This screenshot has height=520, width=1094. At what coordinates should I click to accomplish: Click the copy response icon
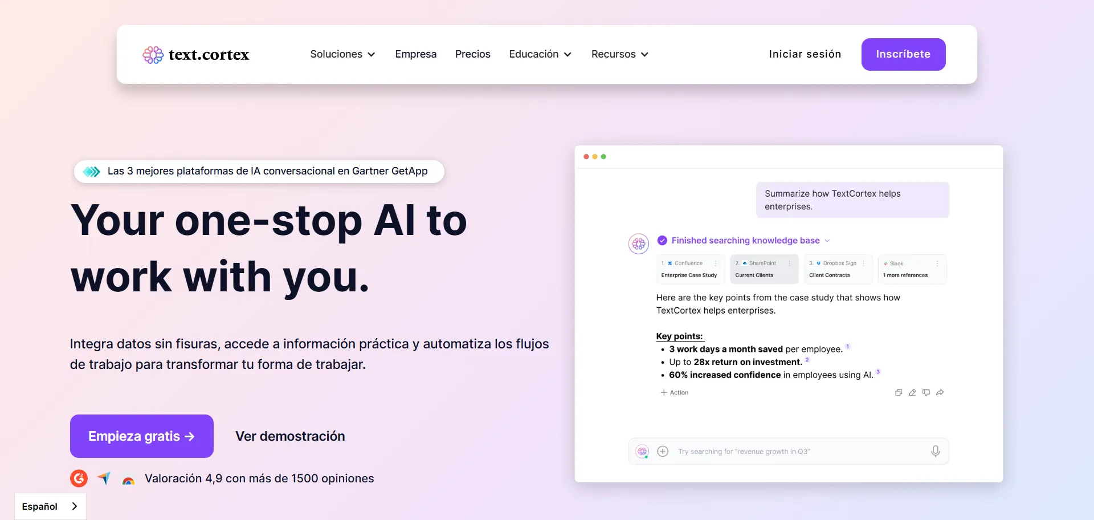899,392
